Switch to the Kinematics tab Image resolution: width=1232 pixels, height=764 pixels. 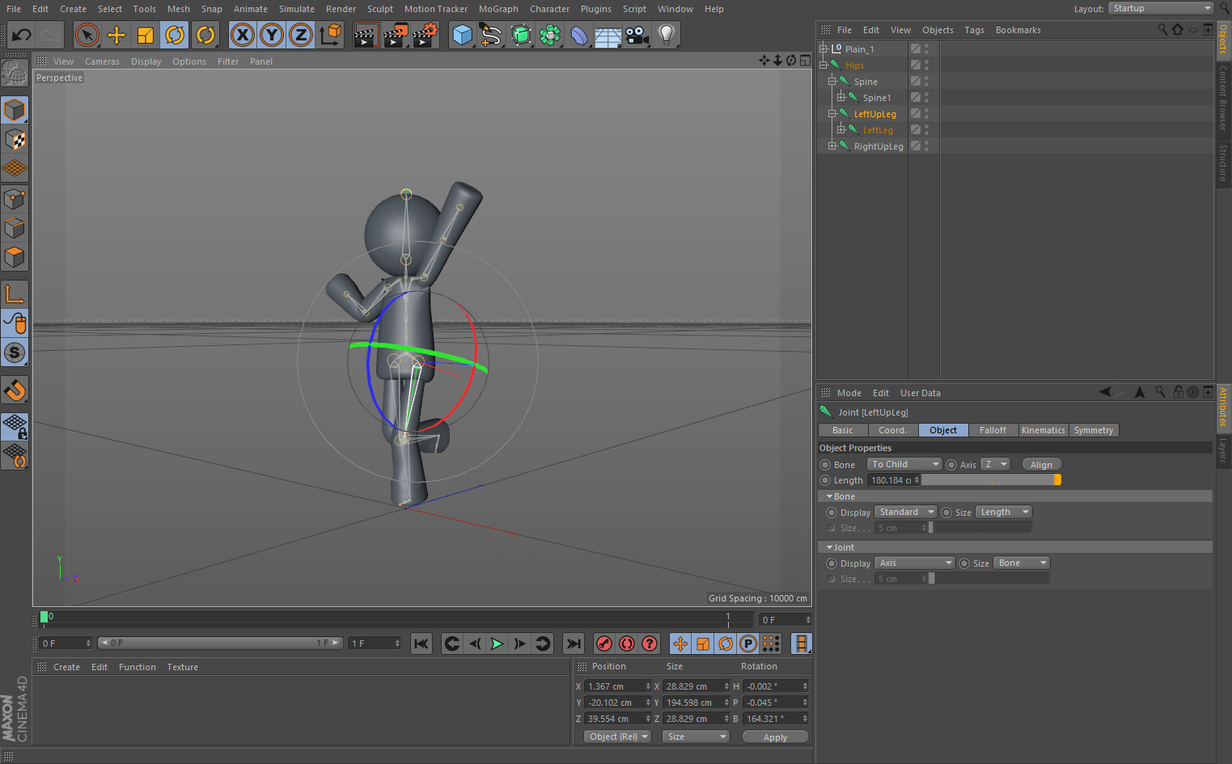coord(1043,430)
